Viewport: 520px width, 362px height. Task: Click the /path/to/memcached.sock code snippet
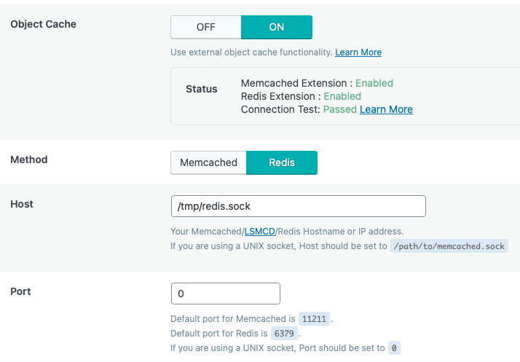pos(449,246)
